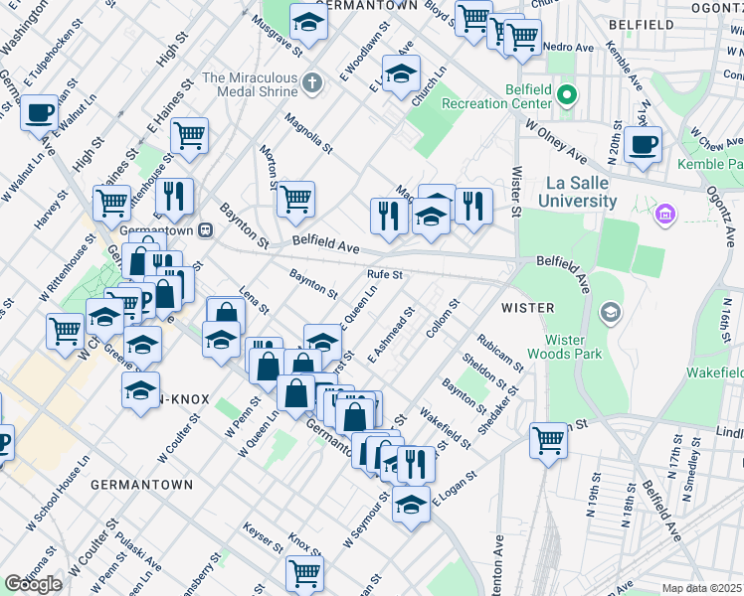The image size is (744, 596).
Task: Click the Sheldon St street label
Action: click(484, 371)
